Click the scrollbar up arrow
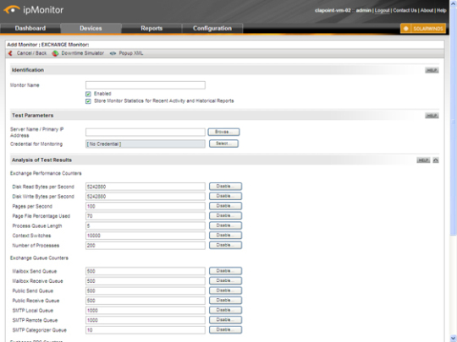This screenshot has width=457, height=342. coord(454,3)
